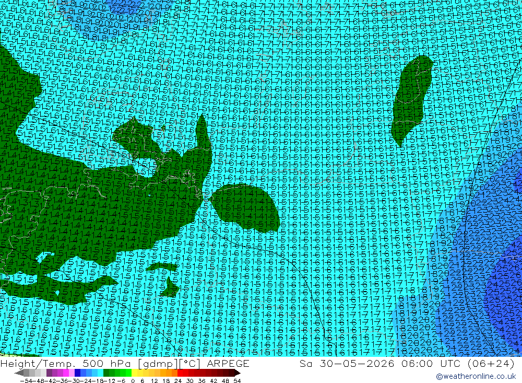
Task: Click the 'Sa 30-05-2026' date text
Action: (347, 364)
